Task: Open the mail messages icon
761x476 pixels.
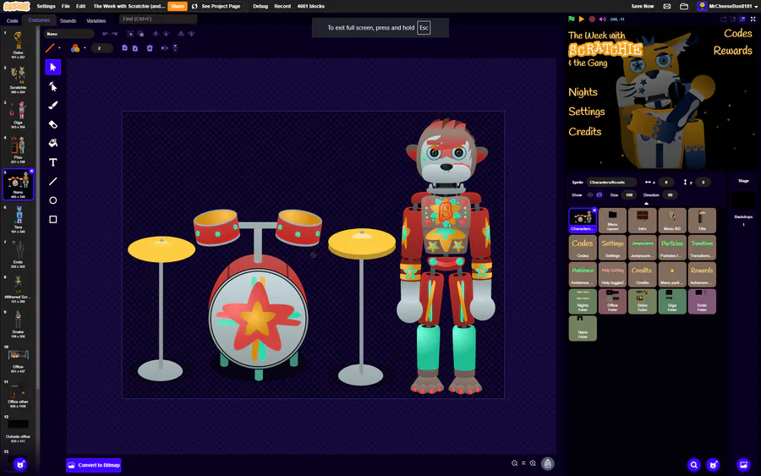Action: (667, 6)
